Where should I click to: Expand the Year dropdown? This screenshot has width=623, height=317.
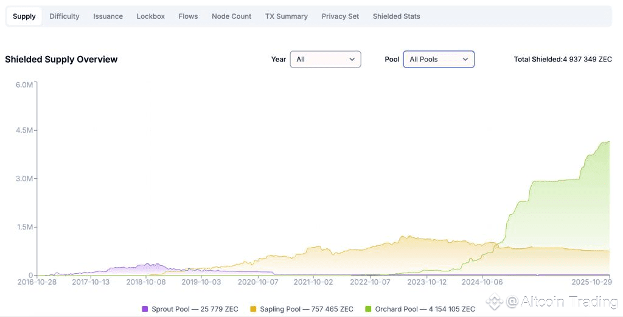click(x=325, y=59)
